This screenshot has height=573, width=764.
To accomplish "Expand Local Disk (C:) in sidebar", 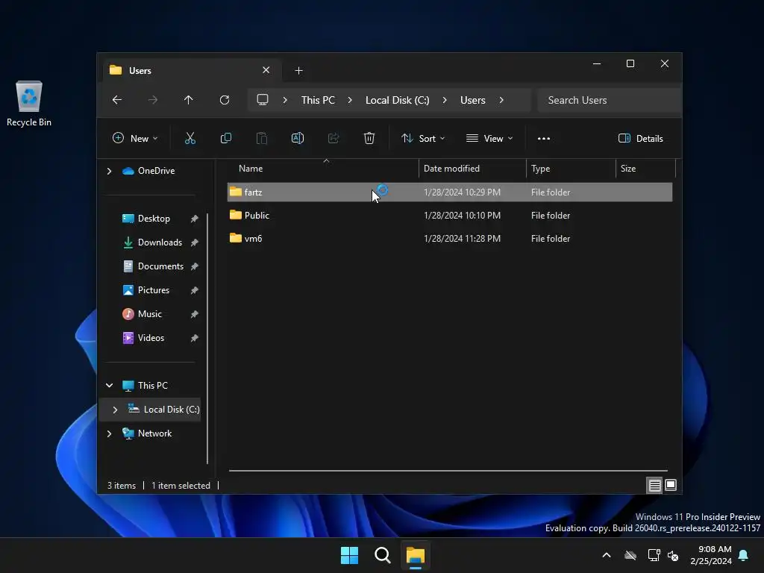I will 115,410.
